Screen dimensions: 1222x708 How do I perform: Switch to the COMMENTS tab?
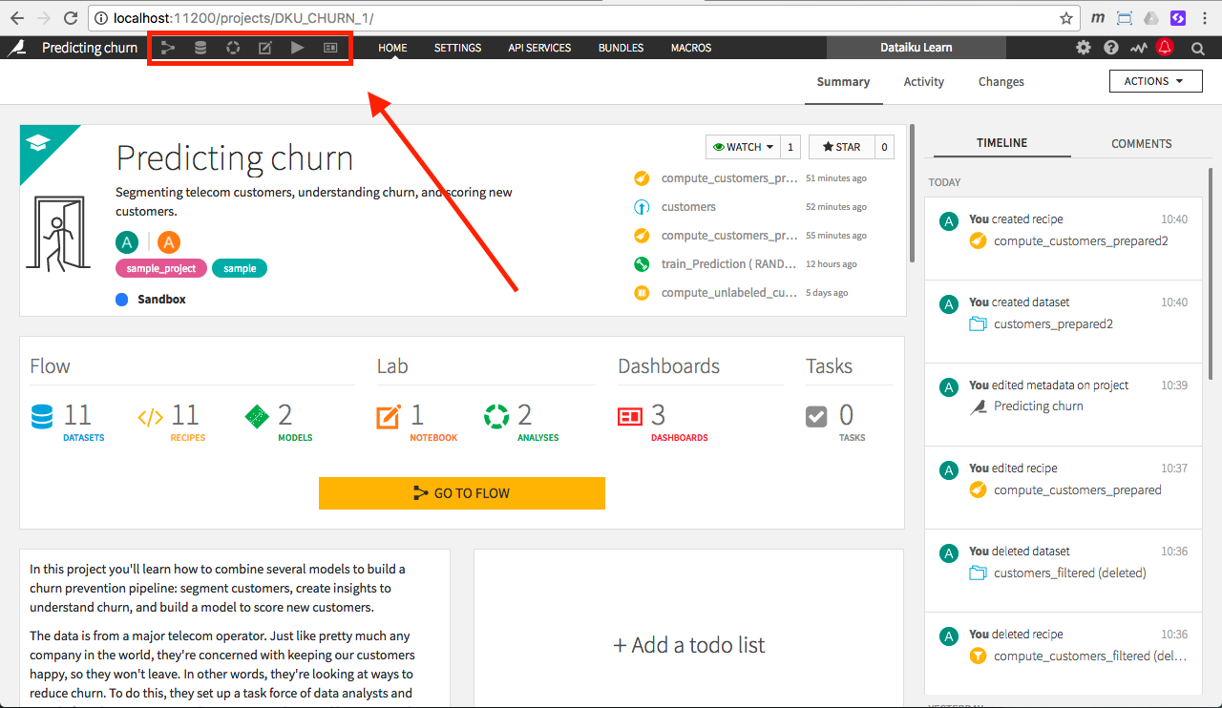(1141, 143)
